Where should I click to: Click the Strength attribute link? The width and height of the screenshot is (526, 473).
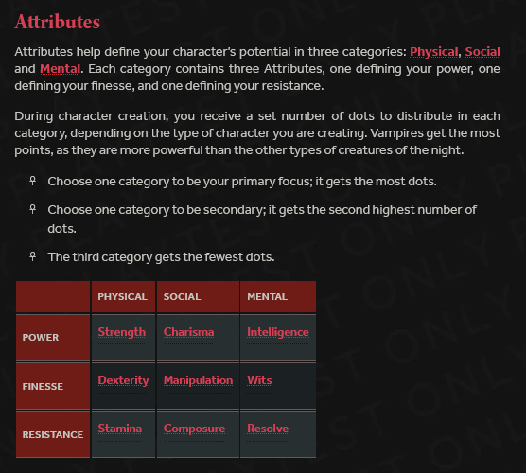[x=122, y=332]
